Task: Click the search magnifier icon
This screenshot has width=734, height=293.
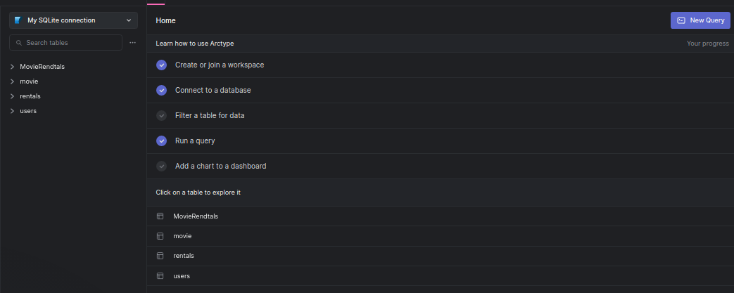Action: pyautogui.click(x=18, y=43)
